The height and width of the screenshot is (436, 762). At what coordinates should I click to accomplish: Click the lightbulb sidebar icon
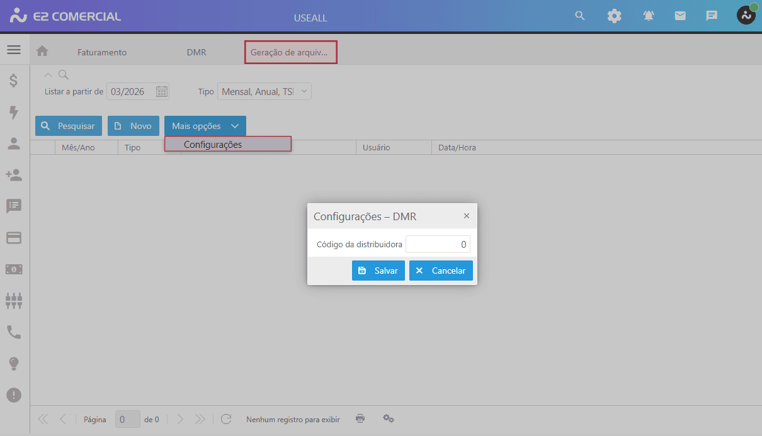coord(14,364)
